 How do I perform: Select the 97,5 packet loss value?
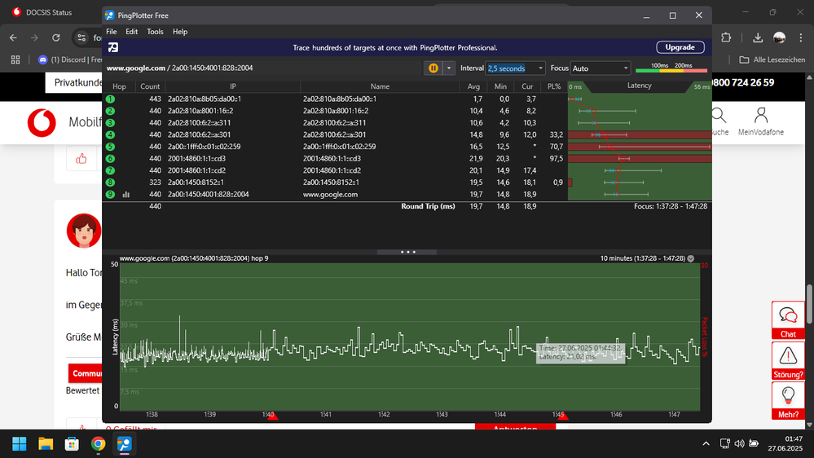pos(556,158)
